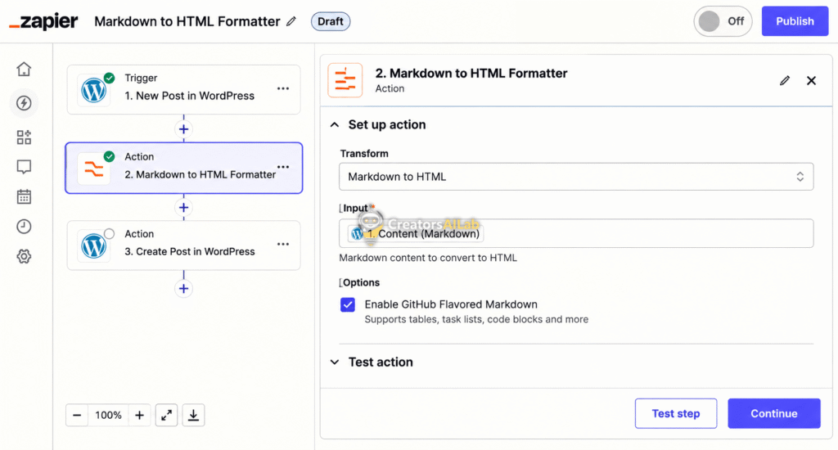Screen dimensions: 838x450
Task: Fit the canvas to view with expand icon
Action: tap(167, 416)
